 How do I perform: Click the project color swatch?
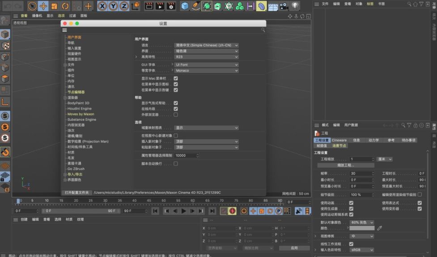coord(362,228)
